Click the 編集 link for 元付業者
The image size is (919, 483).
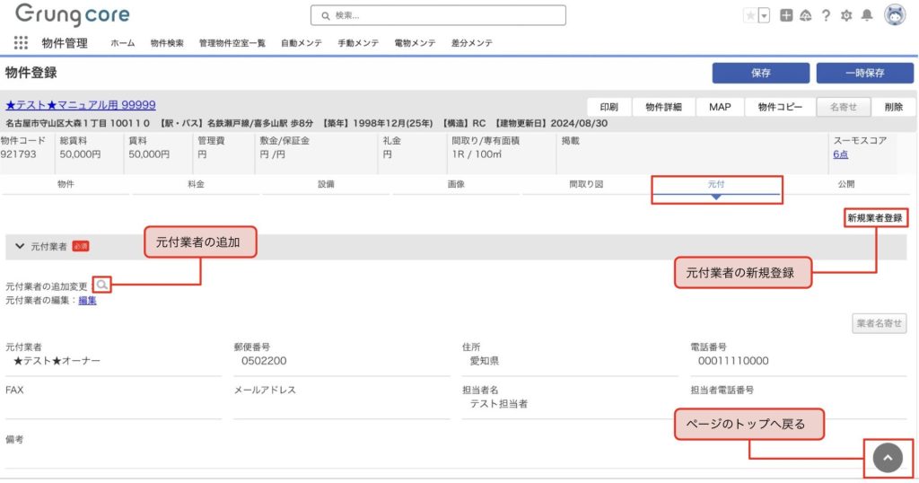tap(87, 301)
